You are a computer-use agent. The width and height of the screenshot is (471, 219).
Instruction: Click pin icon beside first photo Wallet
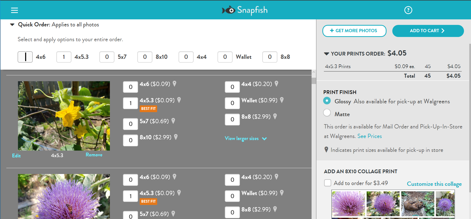point(282,100)
